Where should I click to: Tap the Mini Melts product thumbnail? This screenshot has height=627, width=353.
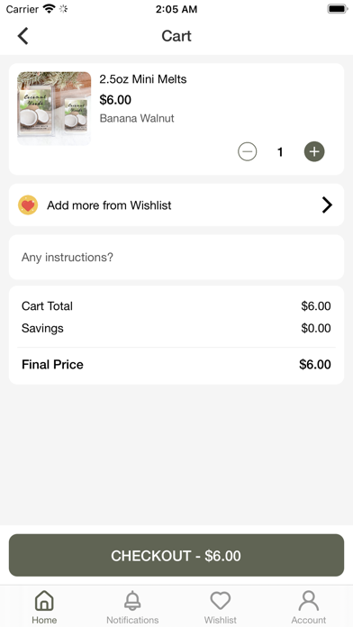click(x=54, y=108)
